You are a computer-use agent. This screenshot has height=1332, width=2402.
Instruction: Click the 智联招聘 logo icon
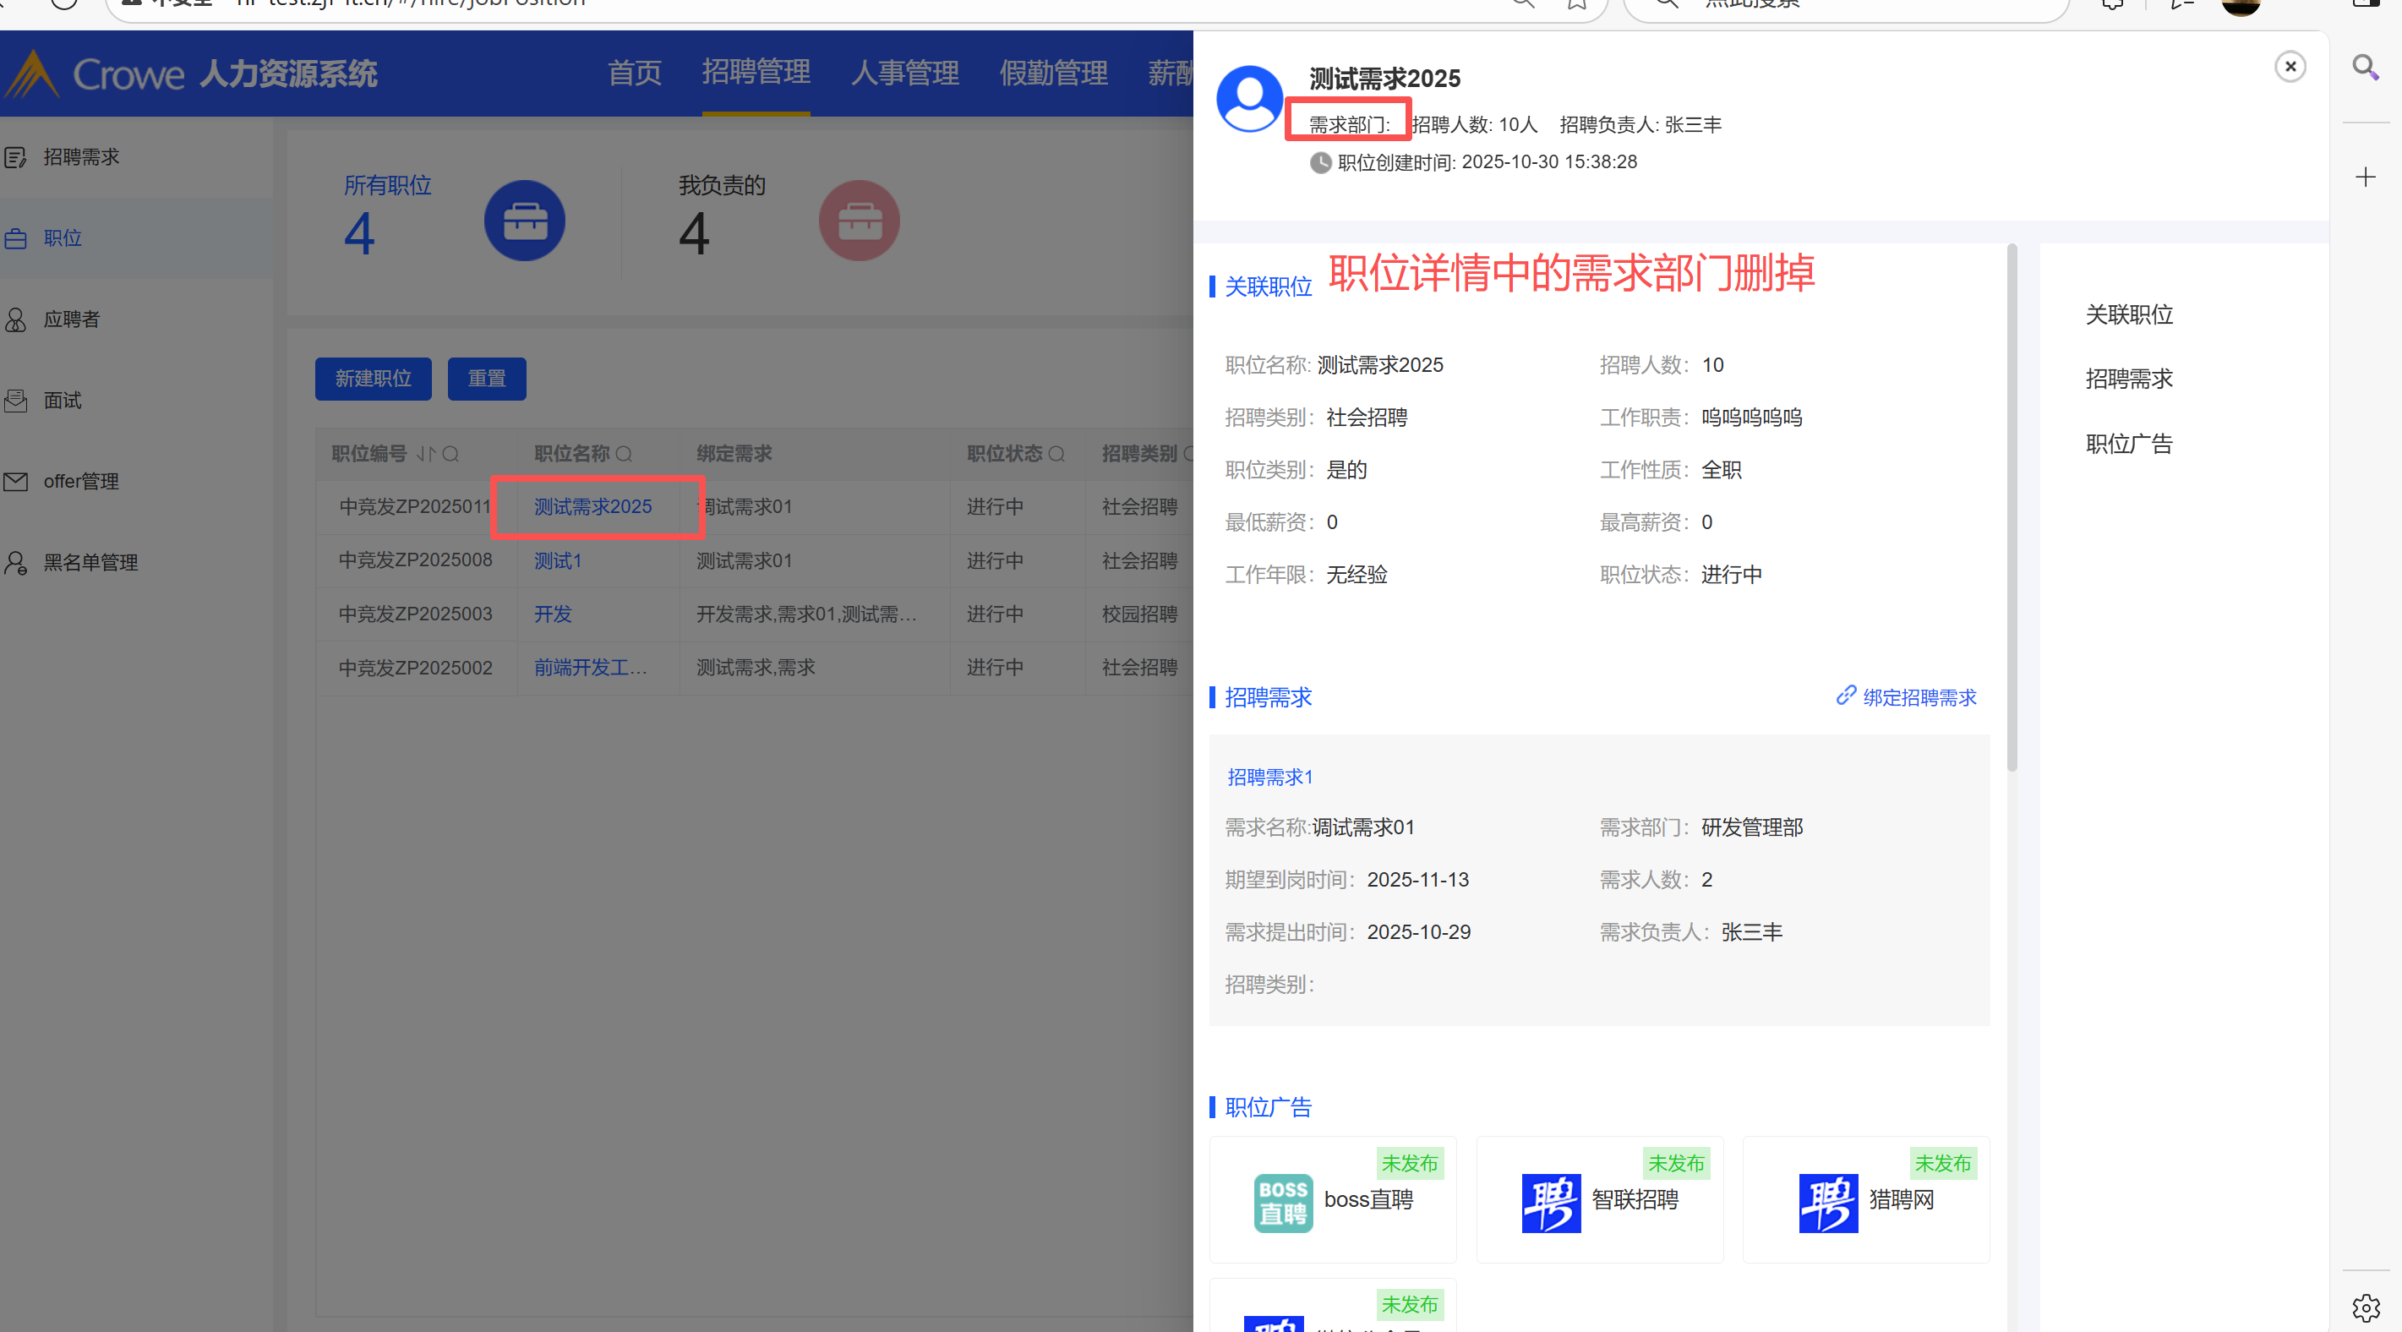click(1550, 1203)
